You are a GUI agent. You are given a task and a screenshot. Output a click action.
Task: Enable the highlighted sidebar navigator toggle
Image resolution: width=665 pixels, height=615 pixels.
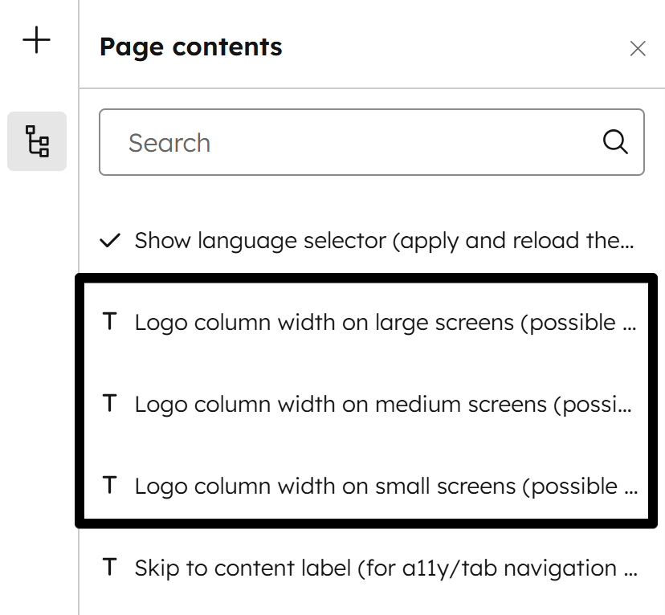click(36, 141)
